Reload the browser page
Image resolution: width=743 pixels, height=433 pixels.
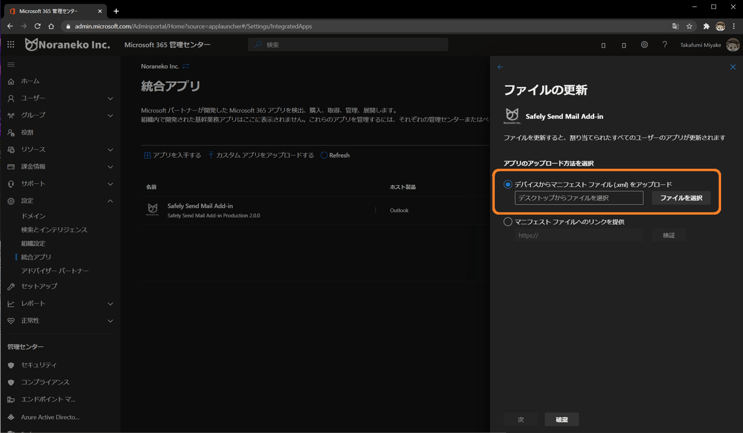coord(37,26)
